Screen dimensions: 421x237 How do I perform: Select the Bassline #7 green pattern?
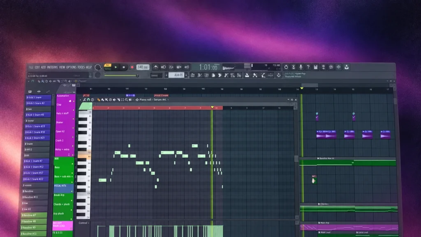(34, 215)
